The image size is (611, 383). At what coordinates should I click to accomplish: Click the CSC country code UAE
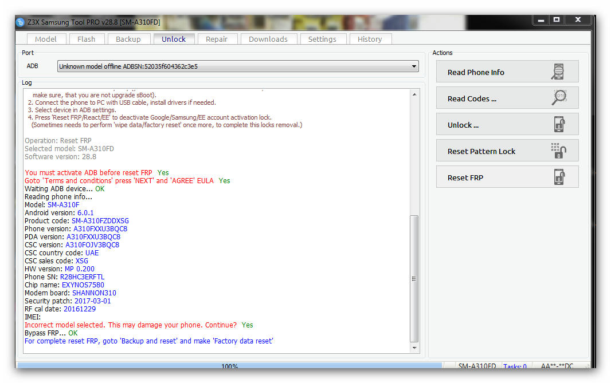(92, 253)
